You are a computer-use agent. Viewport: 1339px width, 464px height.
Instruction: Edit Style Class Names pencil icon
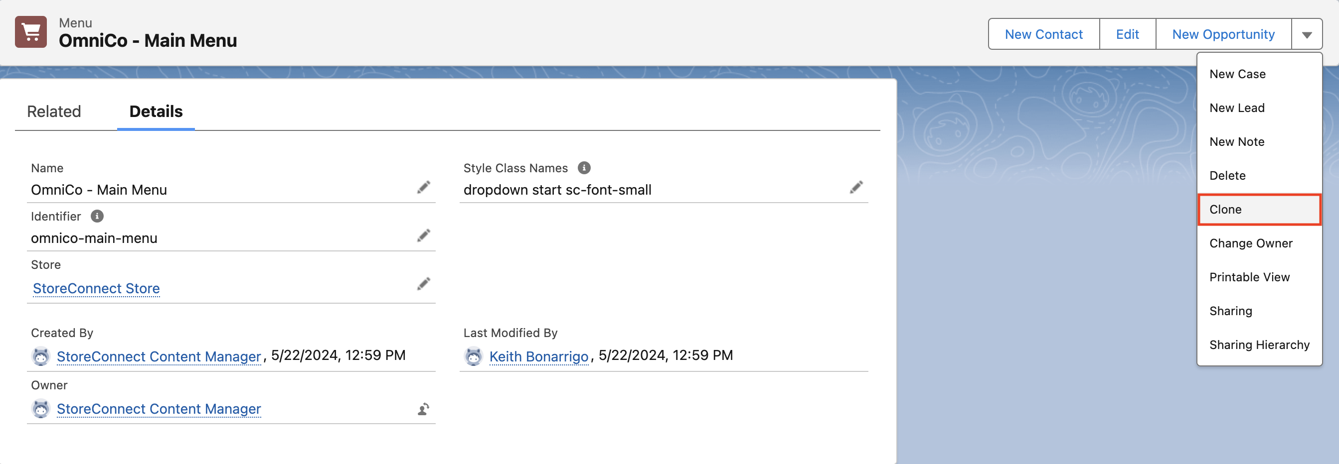click(x=856, y=187)
